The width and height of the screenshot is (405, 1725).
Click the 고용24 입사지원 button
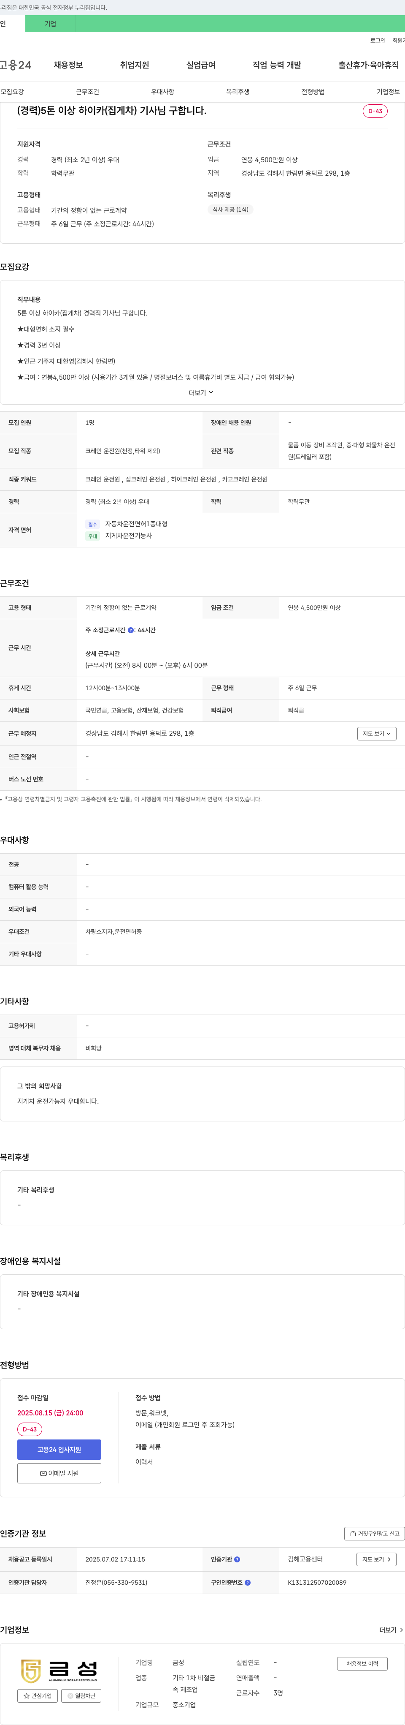pos(59,1450)
